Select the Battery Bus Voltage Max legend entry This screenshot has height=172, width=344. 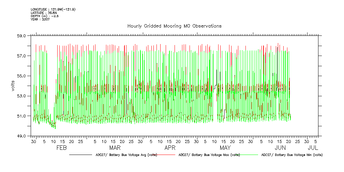(209, 155)
